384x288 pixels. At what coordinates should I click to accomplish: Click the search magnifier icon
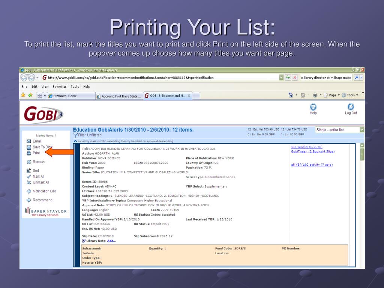[357, 78]
